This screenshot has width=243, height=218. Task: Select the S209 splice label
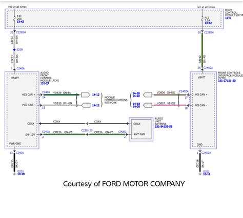click(19, 50)
